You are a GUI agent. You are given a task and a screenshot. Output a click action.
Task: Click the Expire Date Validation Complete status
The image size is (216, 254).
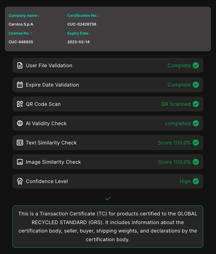click(x=179, y=85)
